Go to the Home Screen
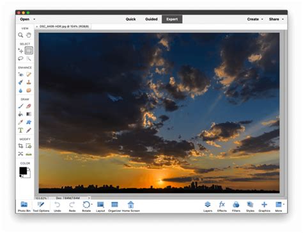Screen dimensions: 303x233 131,207
